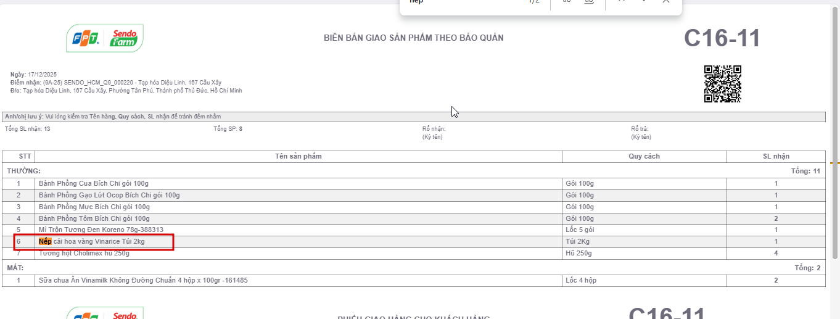The width and height of the screenshot is (840, 319).
Task: Click the code 'C16-11' beside the document title
Action: point(722,38)
